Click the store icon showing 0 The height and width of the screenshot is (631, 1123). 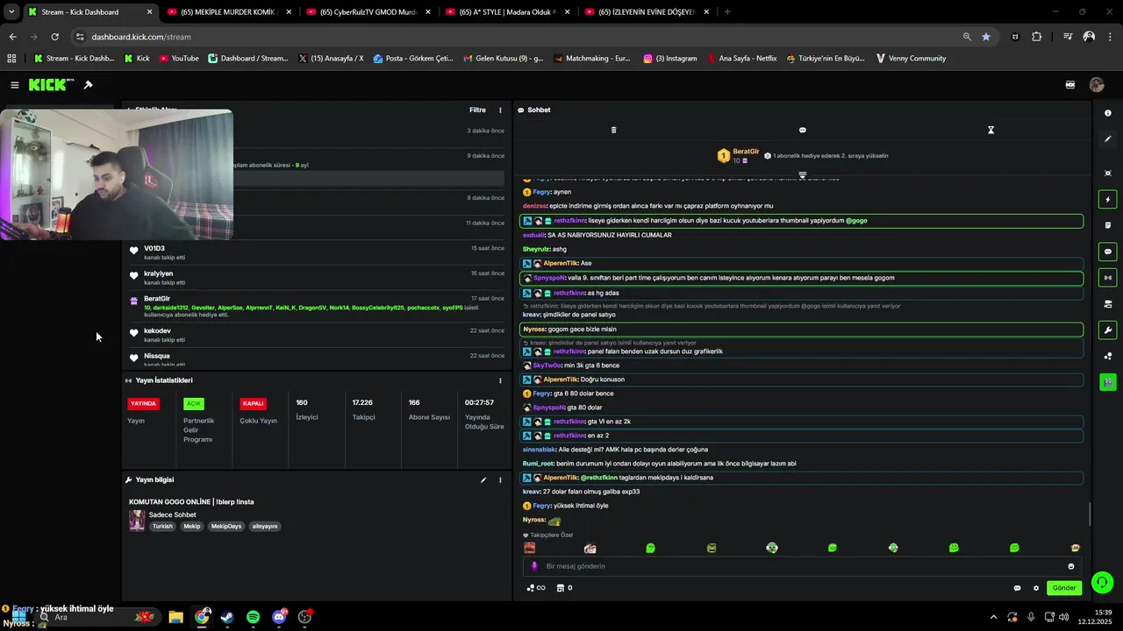point(564,588)
